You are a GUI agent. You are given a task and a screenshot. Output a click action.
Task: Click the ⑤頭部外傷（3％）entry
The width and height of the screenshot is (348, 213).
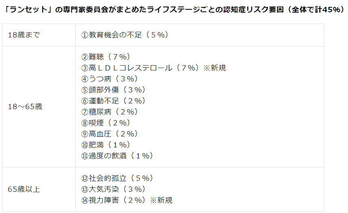tap(113, 90)
